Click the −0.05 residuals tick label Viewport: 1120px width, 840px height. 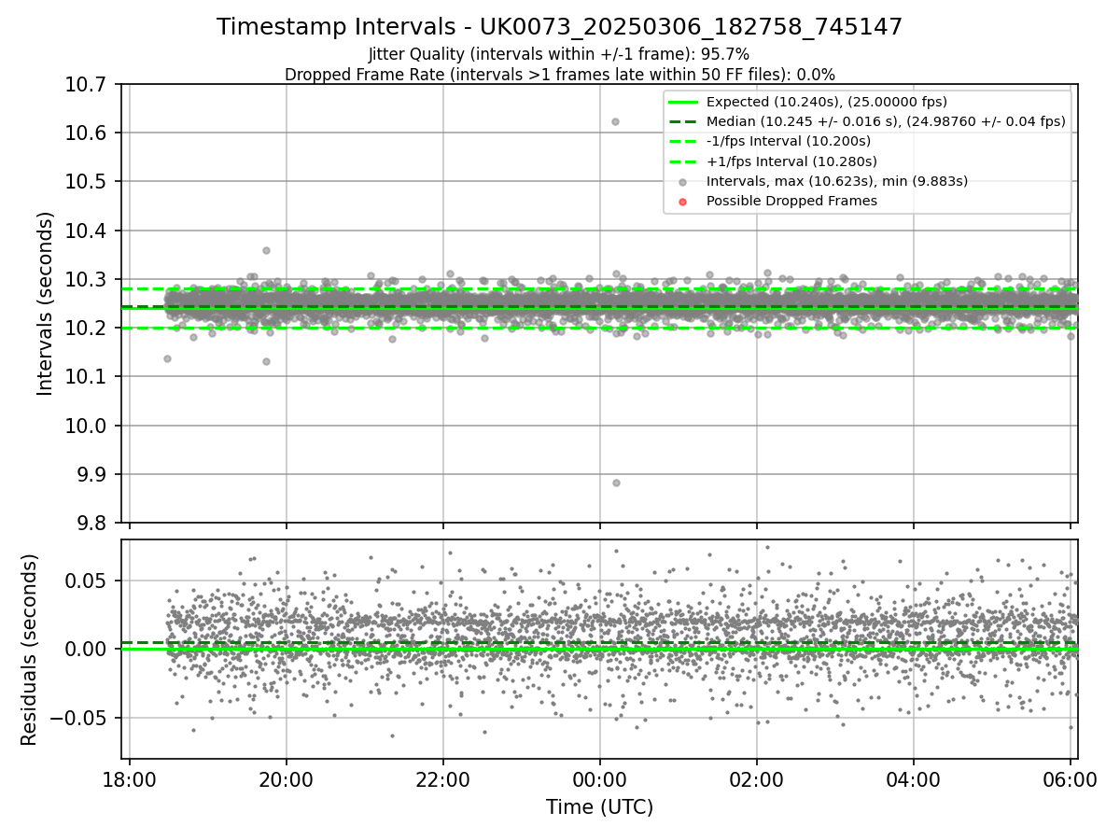pyautogui.click(x=80, y=718)
